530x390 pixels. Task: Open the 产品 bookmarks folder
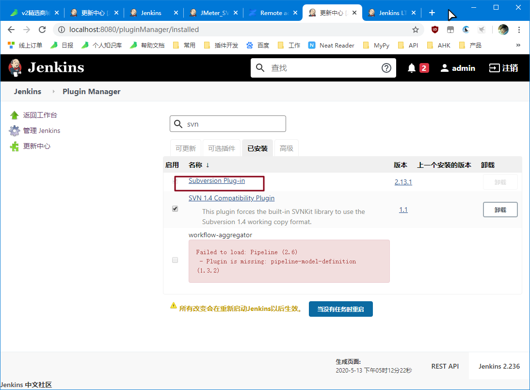pyautogui.click(x=470, y=45)
